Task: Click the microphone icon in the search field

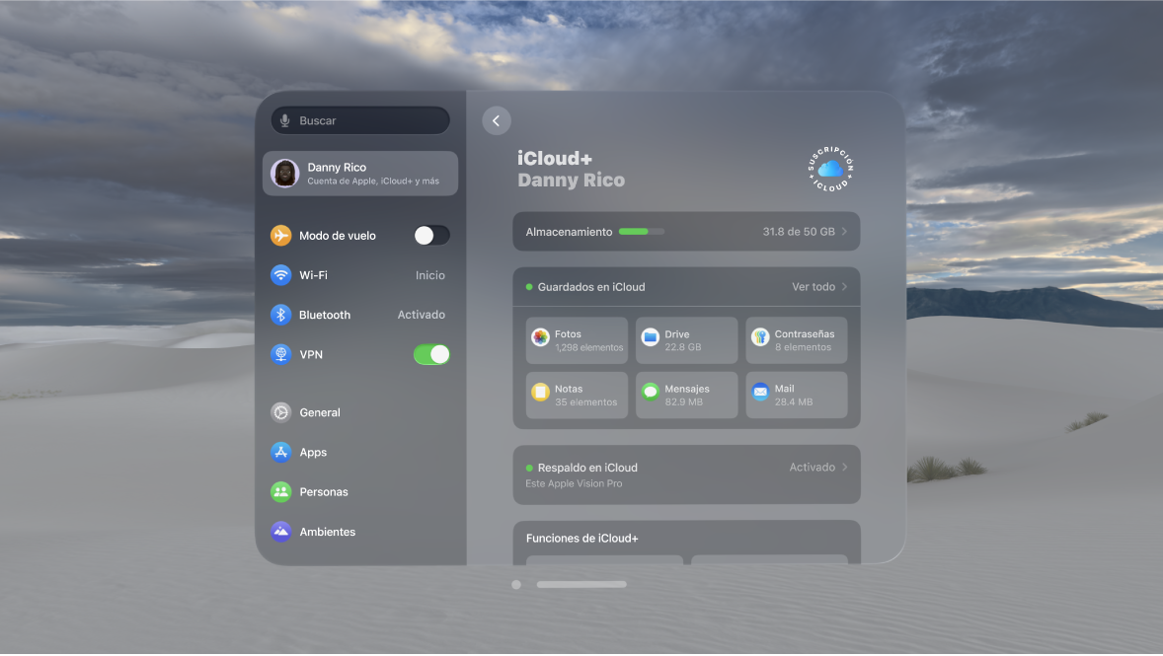Action: 284,120
